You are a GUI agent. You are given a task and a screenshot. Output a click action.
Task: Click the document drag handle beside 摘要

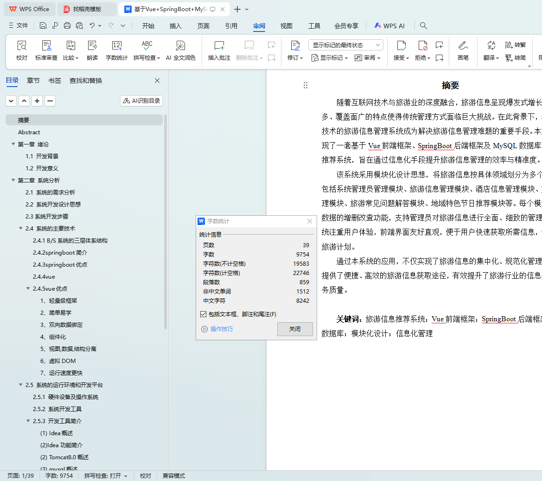[x=305, y=85]
